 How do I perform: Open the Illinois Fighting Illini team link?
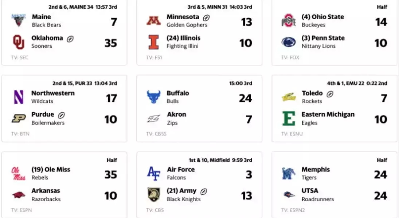tap(184, 42)
